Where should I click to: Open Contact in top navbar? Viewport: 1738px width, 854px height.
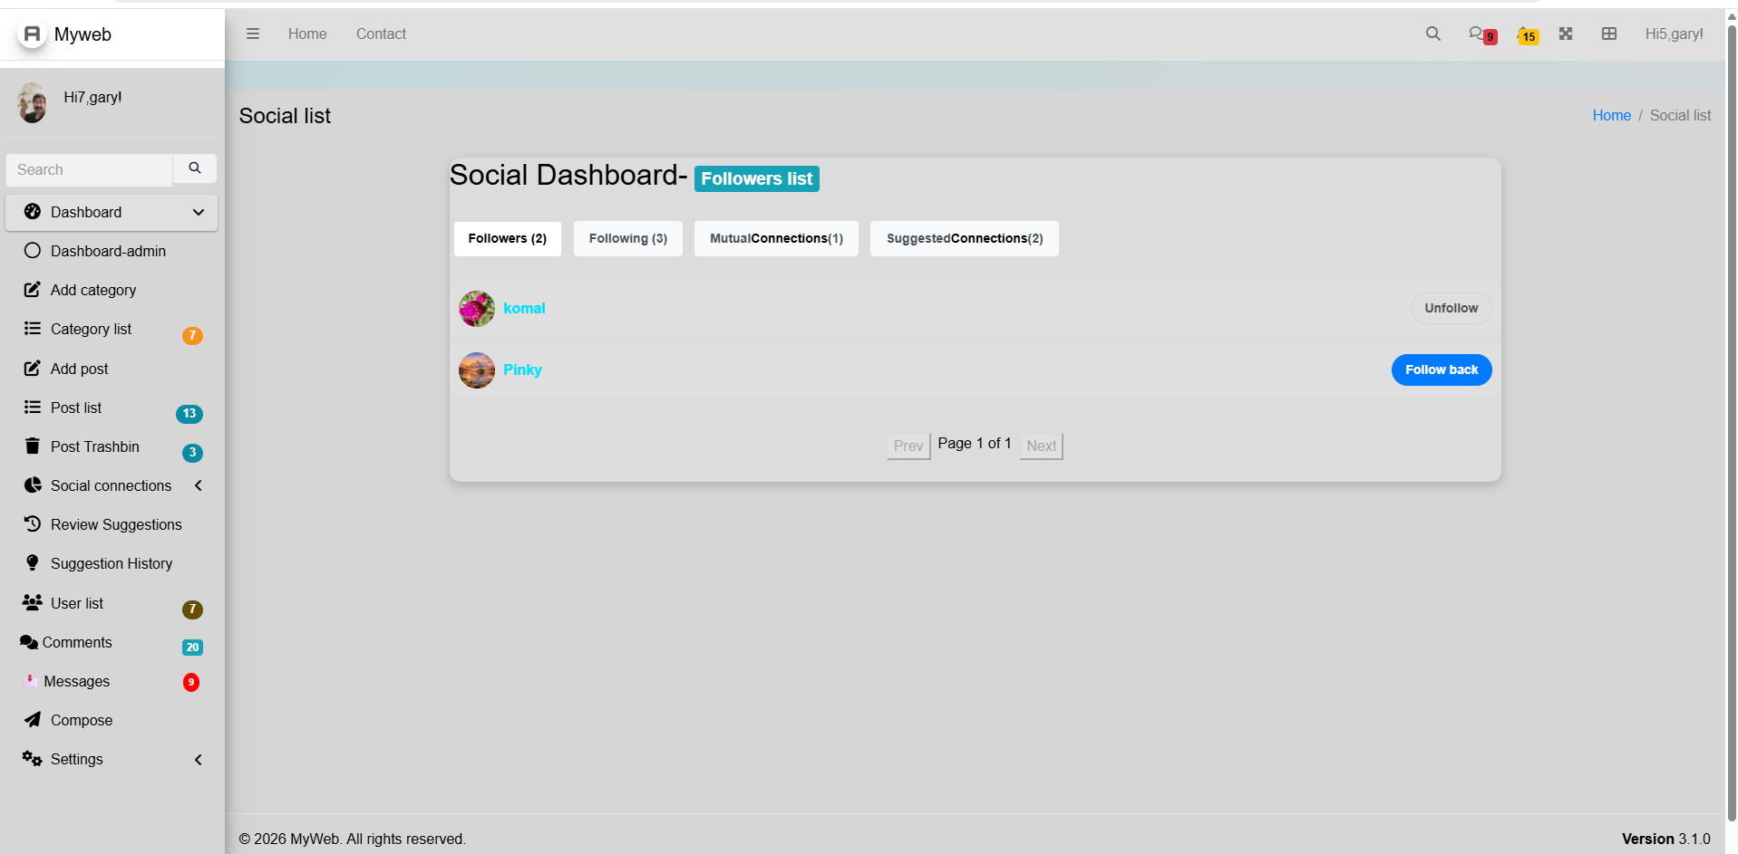(x=381, y=34)
